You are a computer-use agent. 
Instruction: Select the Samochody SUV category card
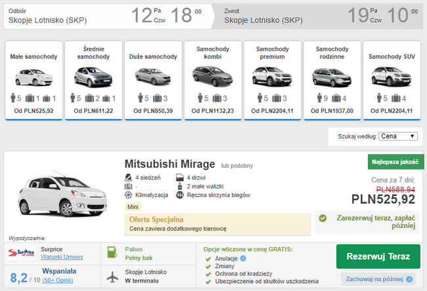click(392, 81)
